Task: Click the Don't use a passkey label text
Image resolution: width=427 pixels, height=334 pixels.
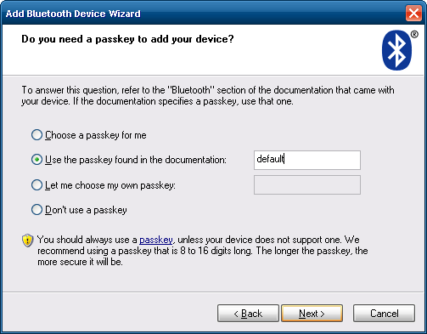Action: (x=86, y=210)
